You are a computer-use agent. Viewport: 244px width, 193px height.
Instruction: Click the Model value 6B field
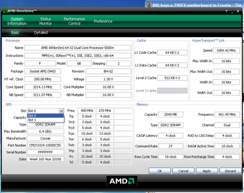click(79, 64)
